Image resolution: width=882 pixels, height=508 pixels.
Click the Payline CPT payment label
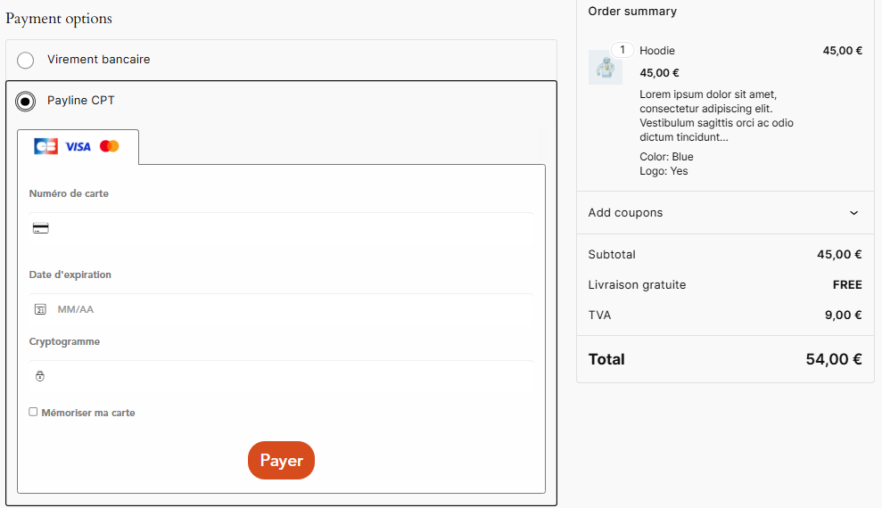(81, 101)
